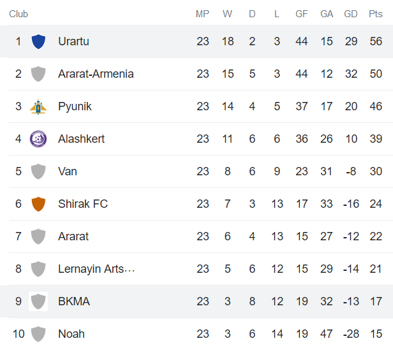Image resolution: width=393 pixels, height=355 pixels.
Task: Click the BKMA shield icon
Action: click(38, 301)
